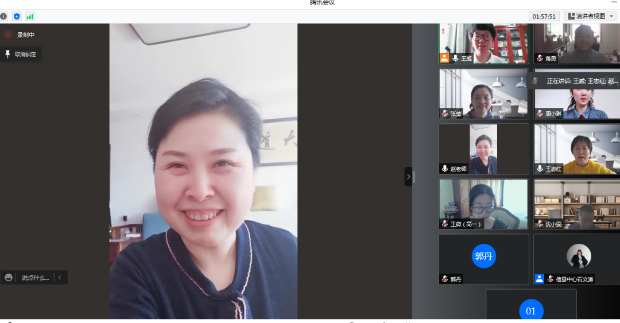This screenshot has height=323, width=620.
Task: Select 赵老师's video thumbnail
Action: (484, 149)
